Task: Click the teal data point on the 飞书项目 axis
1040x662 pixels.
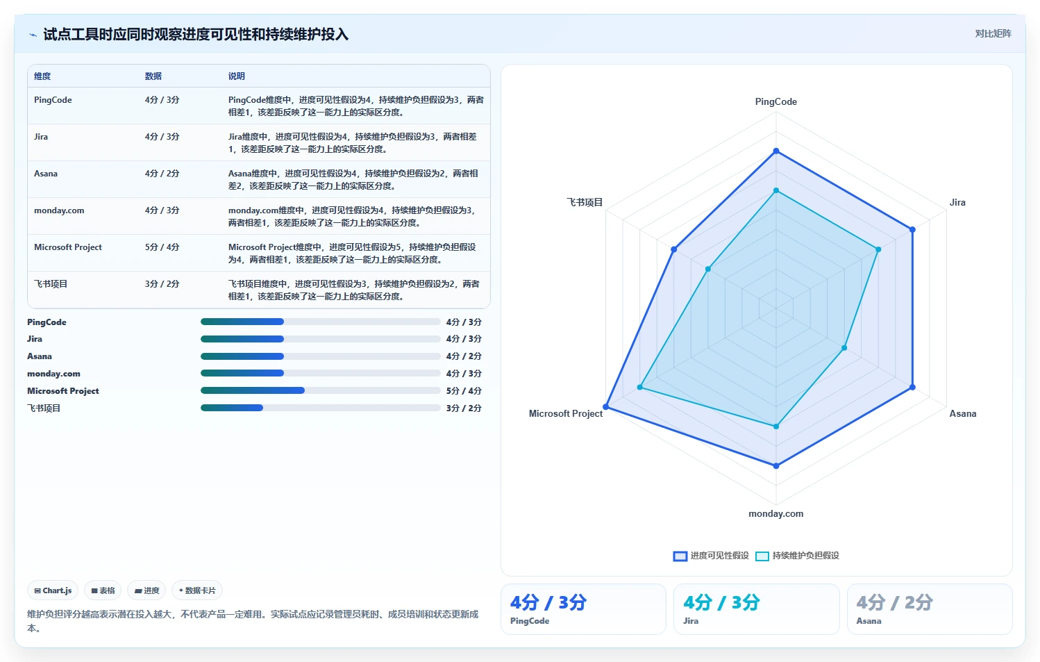Action: pyautogui.click(x=708, y=269)
